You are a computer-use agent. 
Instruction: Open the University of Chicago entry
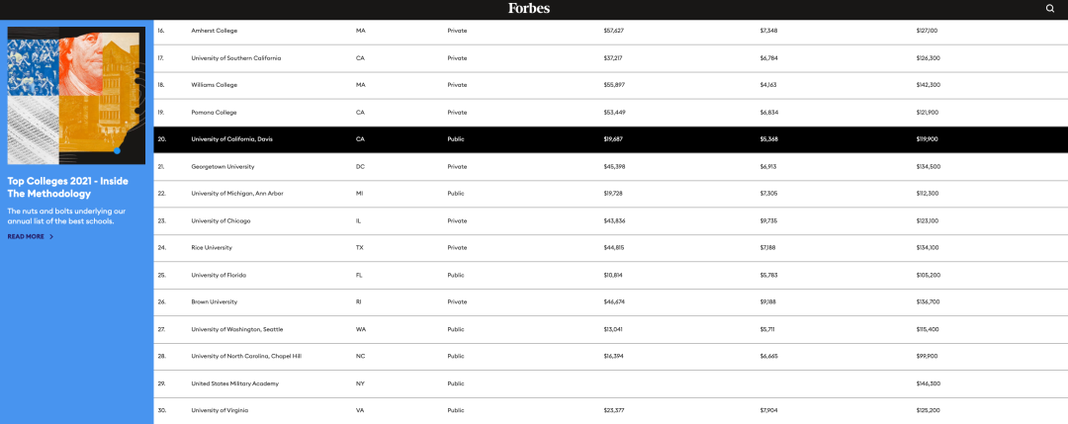[x=611, y=221]
